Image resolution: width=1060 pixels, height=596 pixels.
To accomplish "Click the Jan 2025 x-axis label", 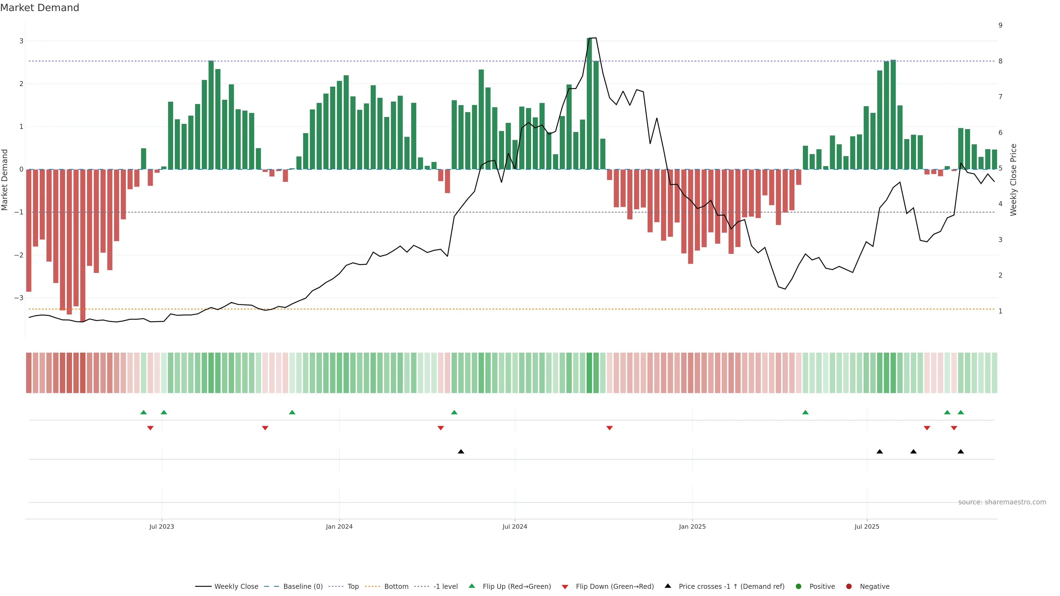I will (x=692, y=526).
